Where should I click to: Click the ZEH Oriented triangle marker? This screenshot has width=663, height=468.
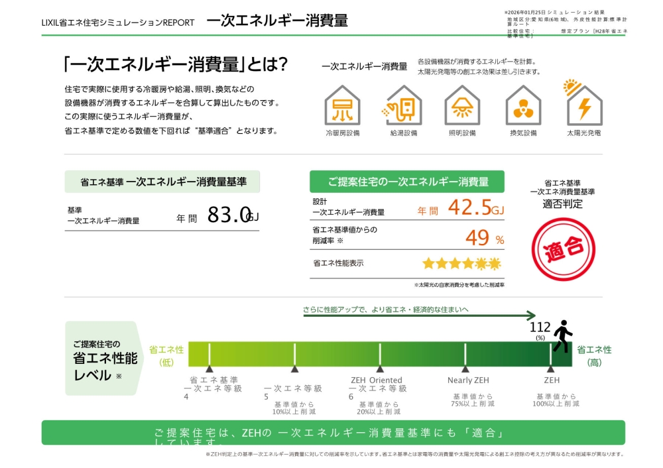tap(380, 369)
